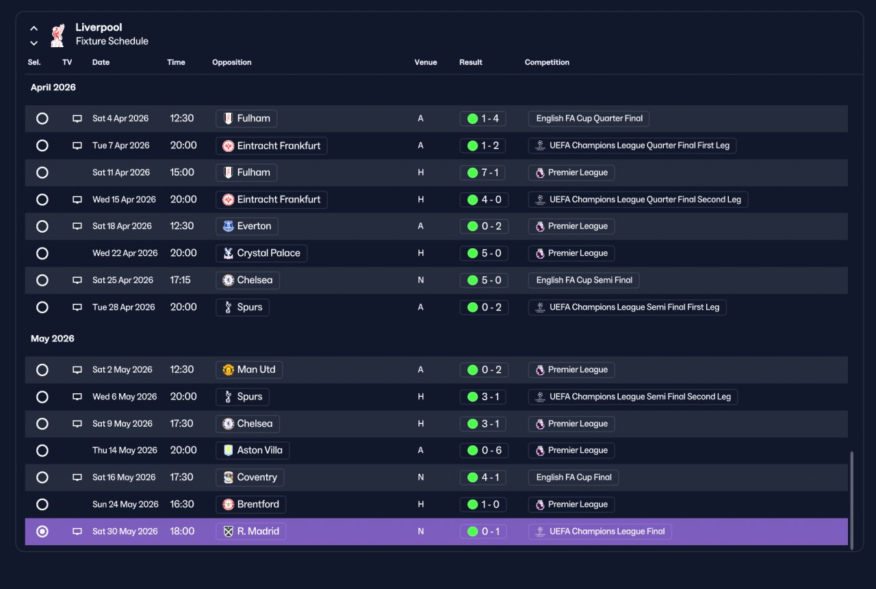Click the Liverpool club crest icon

click(x=57, y=36)
